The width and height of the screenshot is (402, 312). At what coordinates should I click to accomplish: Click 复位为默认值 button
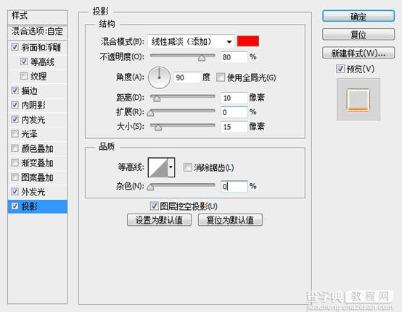[x=230, y=220]
